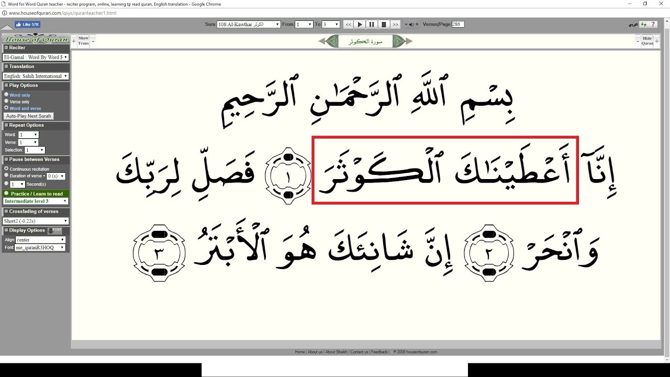Screen dimensions: 670x377
Task: Click the House of Quran logo
Action: 35,39
